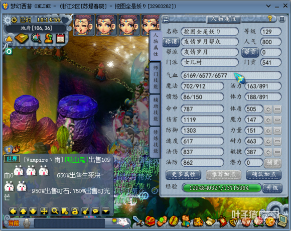The width and height of the screenshot is (291, 231).
Task: Decrease 体质 with minus button
Action: tap(277, 109)
